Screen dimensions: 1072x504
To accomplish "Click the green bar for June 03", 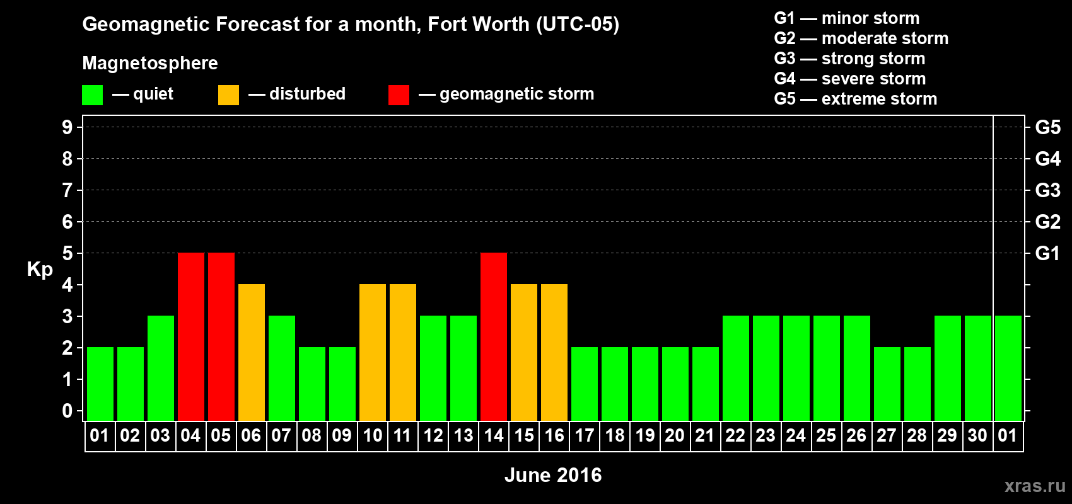I will [161, 368].
